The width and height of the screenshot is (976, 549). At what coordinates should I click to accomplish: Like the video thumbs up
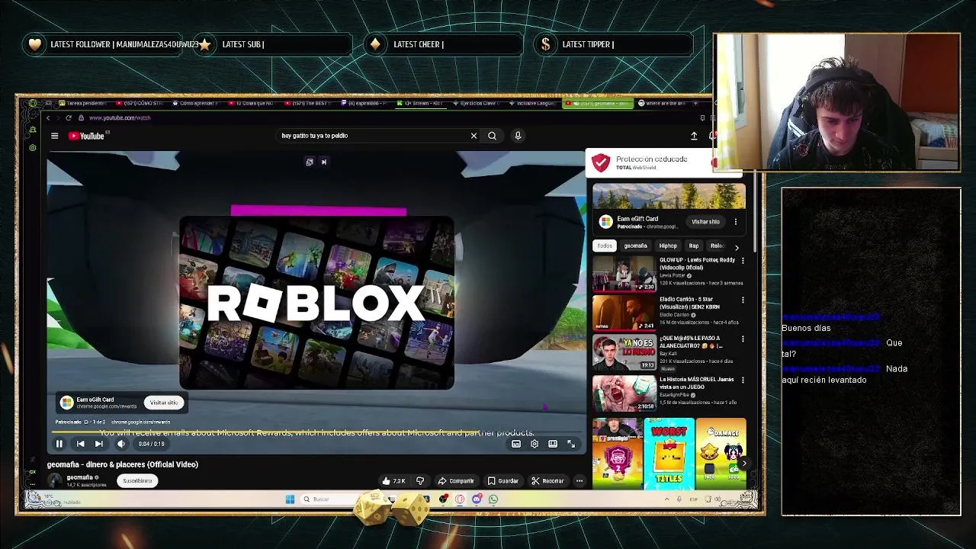[394, 481]
